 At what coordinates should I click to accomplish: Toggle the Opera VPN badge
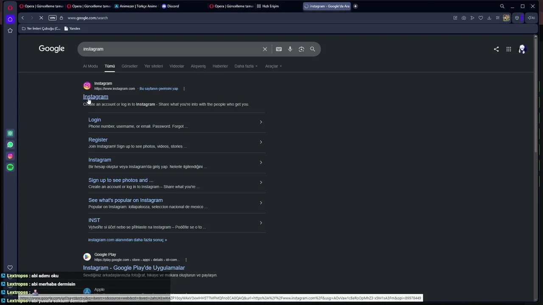coord(53,18)
